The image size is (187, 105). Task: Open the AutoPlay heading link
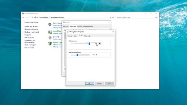pyautogui.click(x=57, y=31)
